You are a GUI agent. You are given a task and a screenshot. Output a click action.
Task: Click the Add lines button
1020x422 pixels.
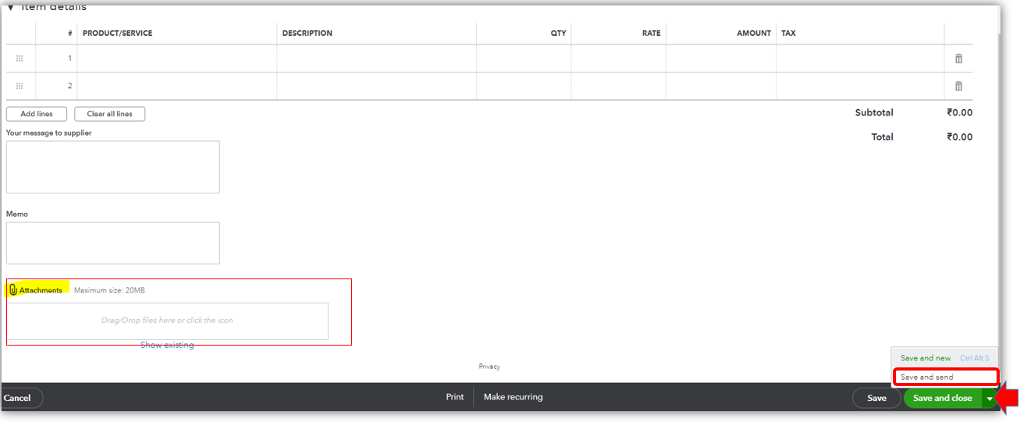[36, 114]
